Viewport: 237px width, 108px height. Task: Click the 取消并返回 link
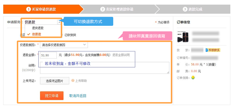point(78,96)
